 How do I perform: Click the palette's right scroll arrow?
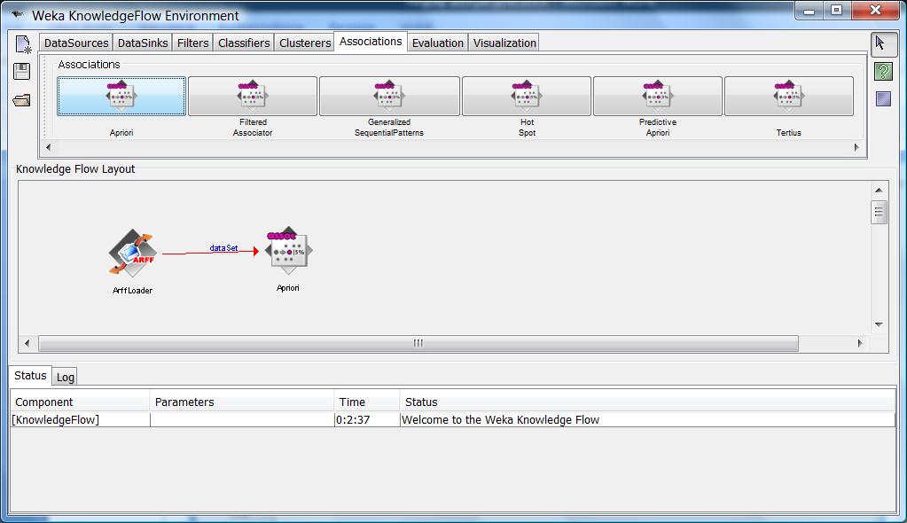856,147
